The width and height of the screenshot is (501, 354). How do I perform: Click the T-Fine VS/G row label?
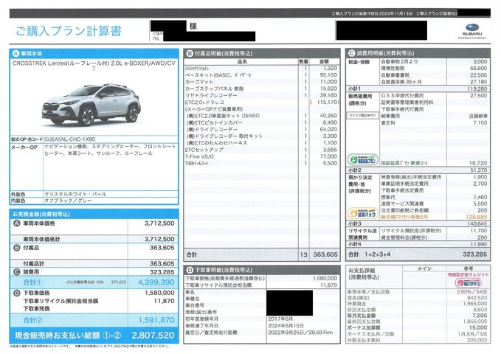tap(199, 156)
